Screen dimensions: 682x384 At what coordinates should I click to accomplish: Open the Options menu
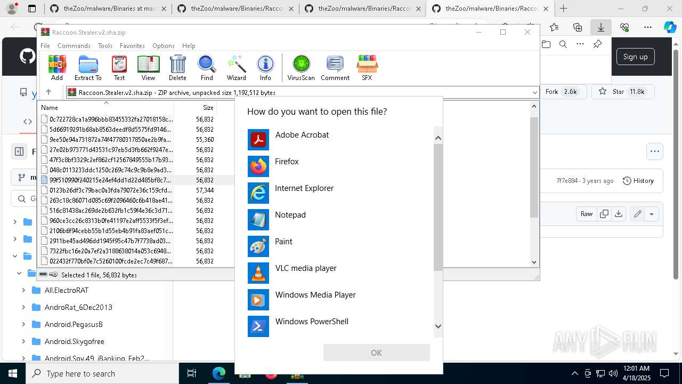tap(164, 46)
